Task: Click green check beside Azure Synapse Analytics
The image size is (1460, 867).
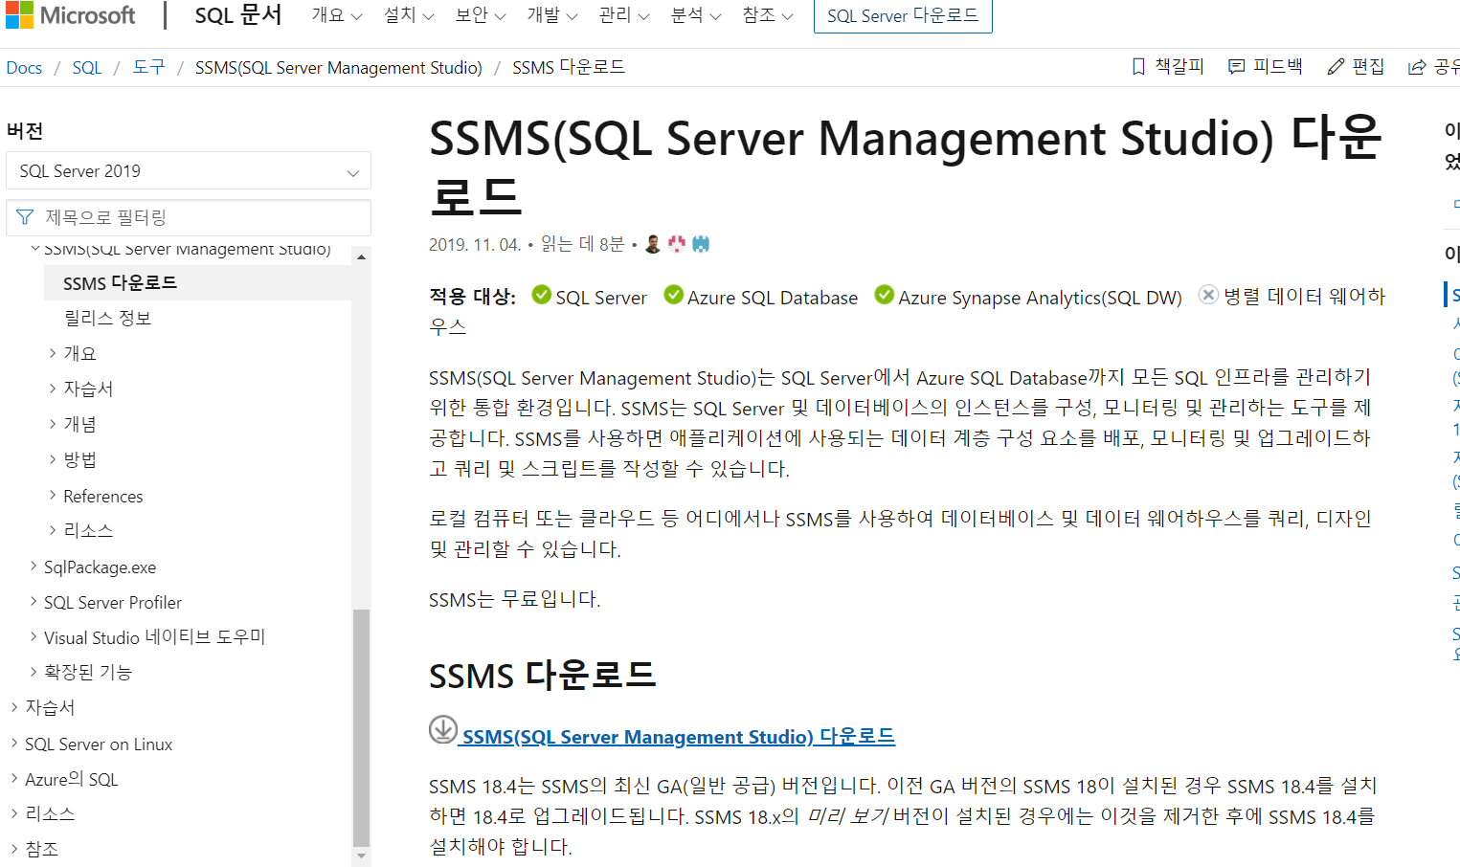Action: click(x=885, y=295)
